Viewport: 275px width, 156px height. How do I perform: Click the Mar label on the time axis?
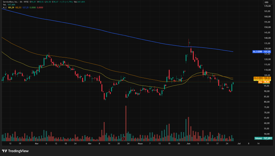tap(36, 143)
